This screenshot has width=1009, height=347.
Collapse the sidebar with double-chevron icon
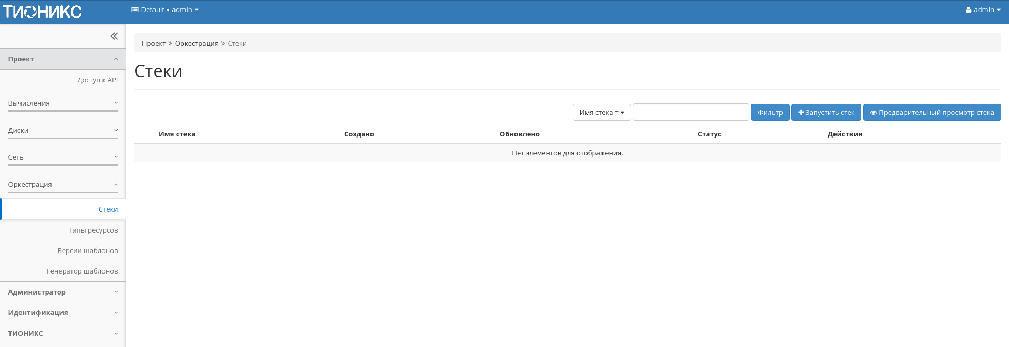click(x=114, y=36)
